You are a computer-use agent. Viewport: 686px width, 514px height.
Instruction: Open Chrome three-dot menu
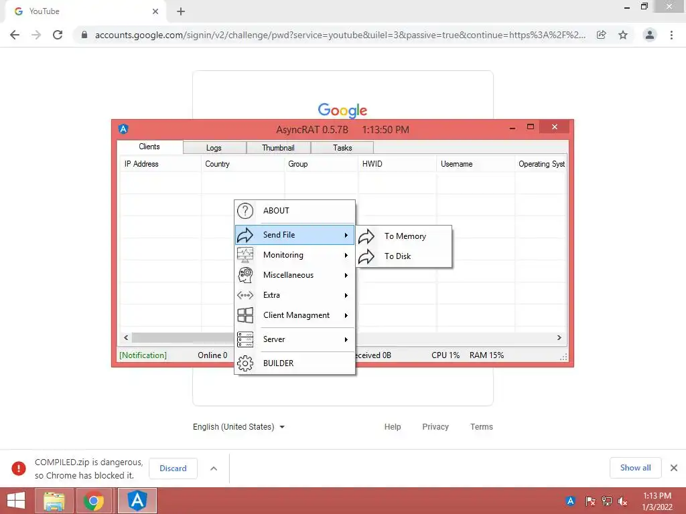click(x=671, y=35)
